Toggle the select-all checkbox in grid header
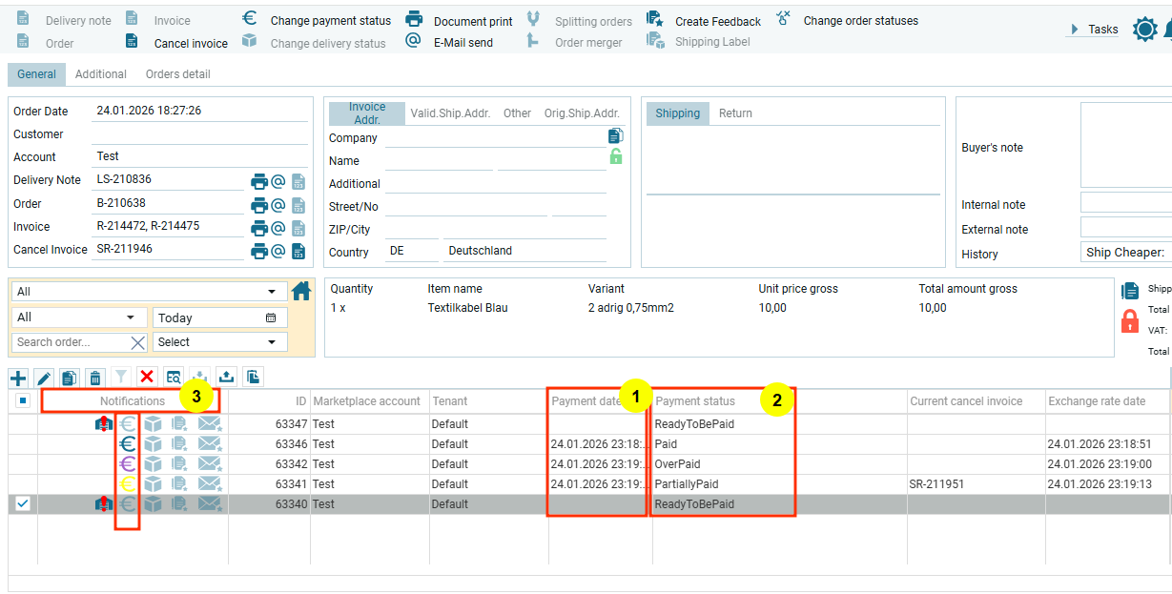The height and width of the screenshot is (594, 1172). point(23,401)
